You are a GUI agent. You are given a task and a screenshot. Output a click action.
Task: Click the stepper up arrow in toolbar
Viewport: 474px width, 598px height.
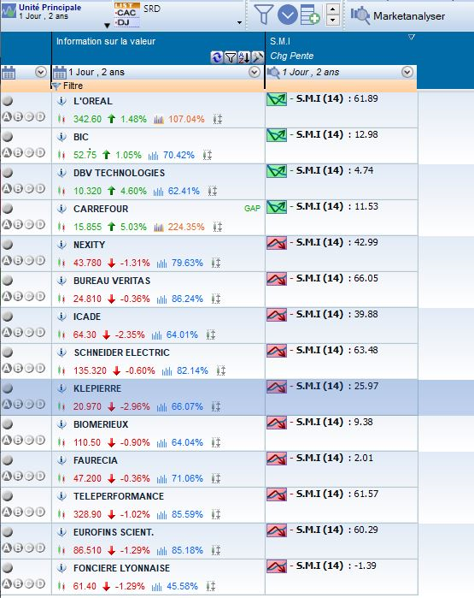(333, 10)
